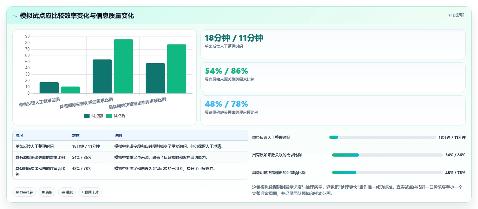The image size is (478, 209).
Task: Select the 表格 tag chip
Action: (47, 192)
